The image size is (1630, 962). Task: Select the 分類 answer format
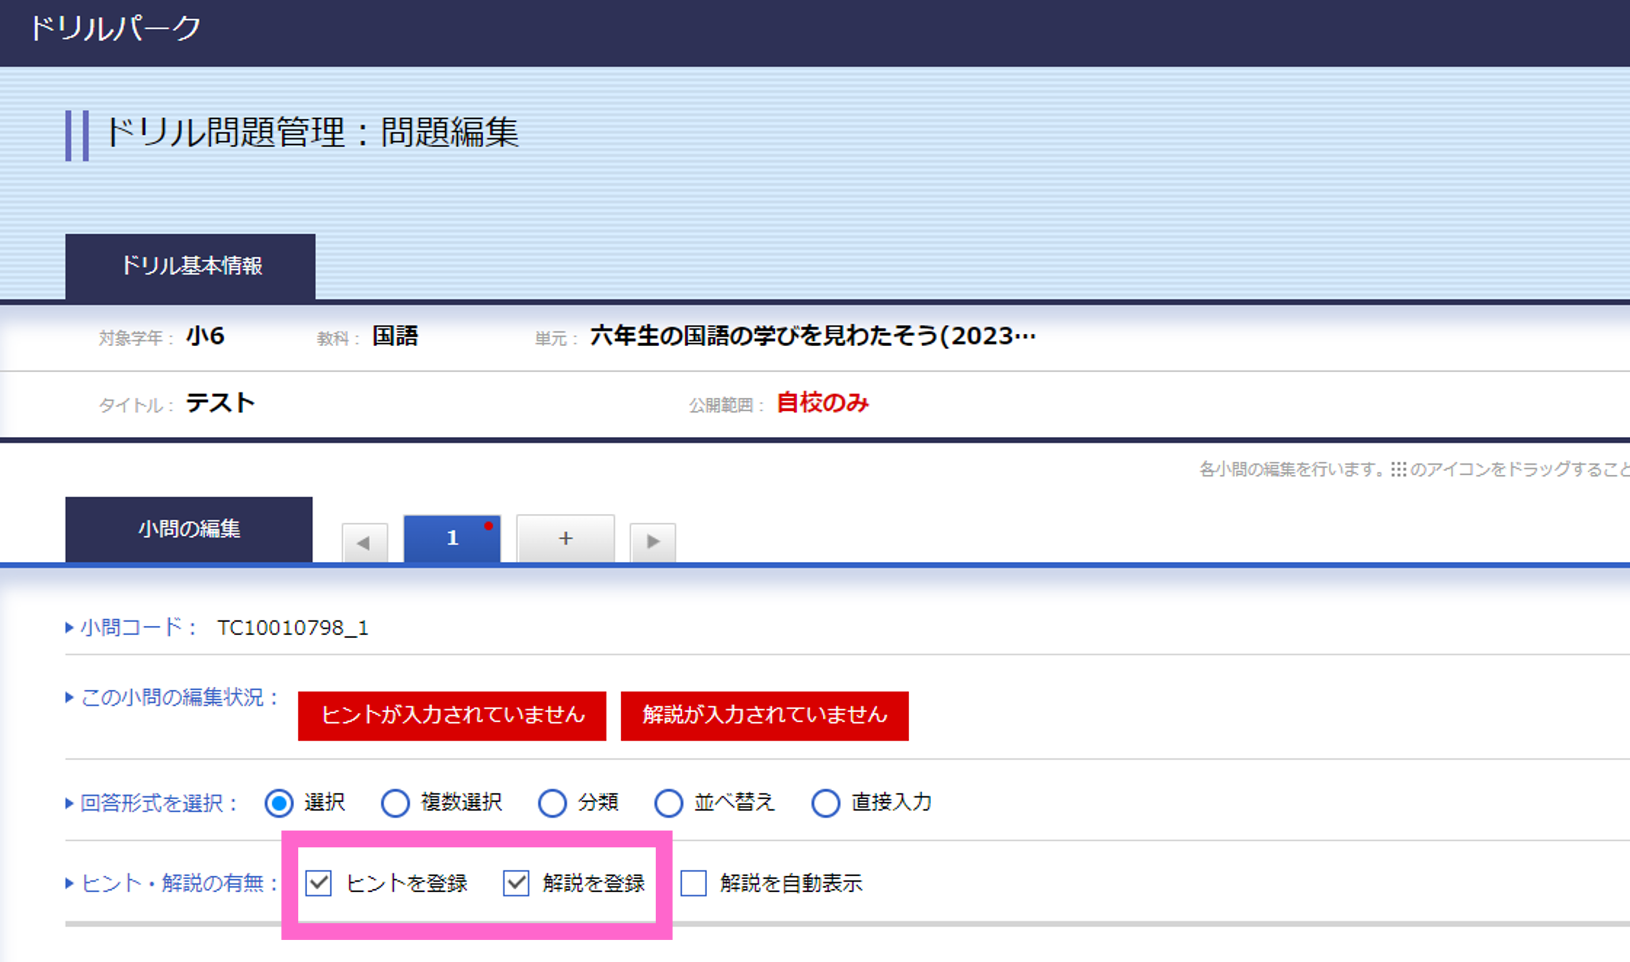(x=553, y=803)
